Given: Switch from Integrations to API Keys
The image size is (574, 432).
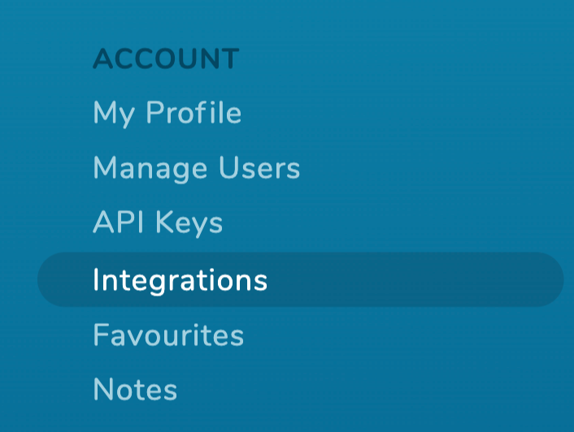Looking at the screenshot, I should (158, 222).
